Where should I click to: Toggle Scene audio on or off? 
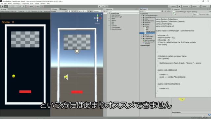coord(72,11)
